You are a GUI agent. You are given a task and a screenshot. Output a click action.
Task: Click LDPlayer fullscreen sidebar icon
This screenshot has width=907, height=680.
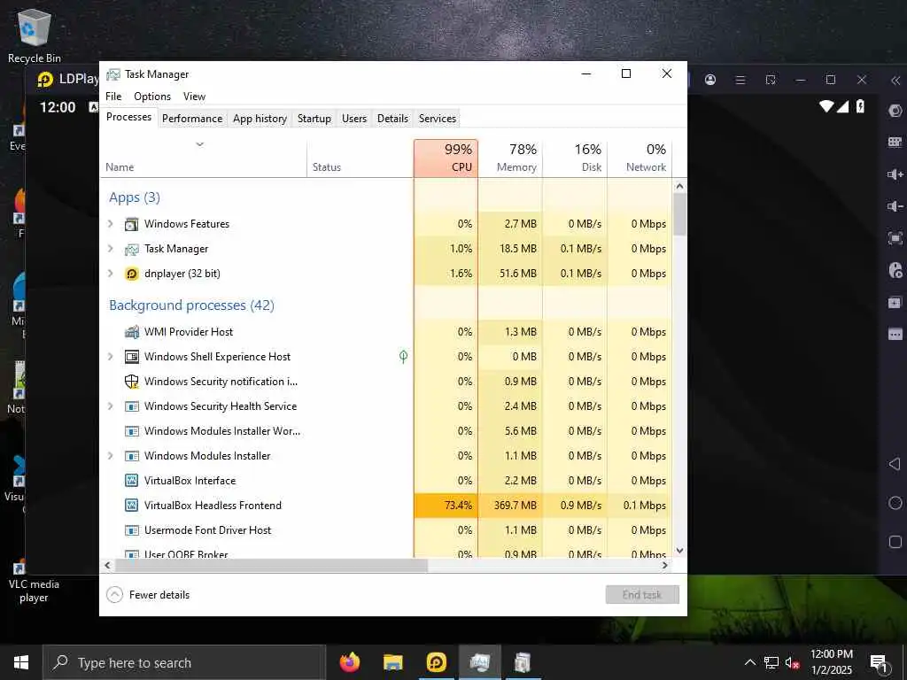[x=895, y=237]
